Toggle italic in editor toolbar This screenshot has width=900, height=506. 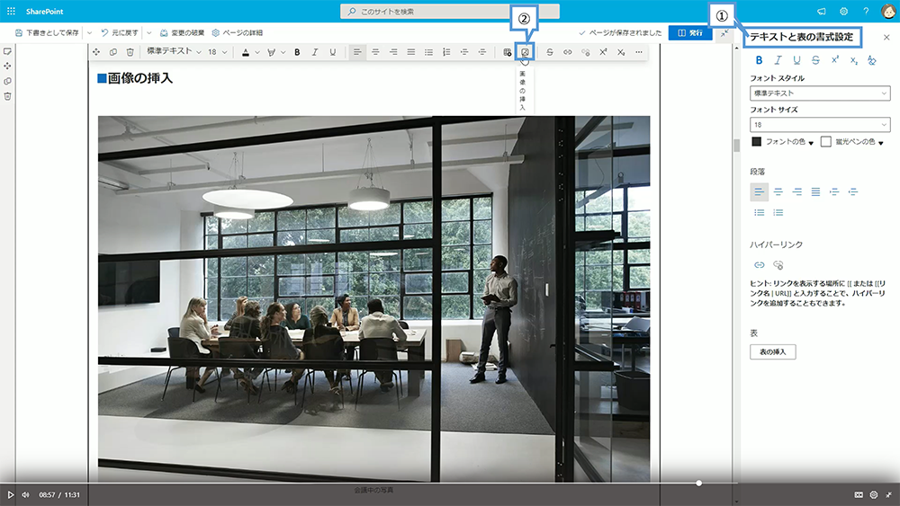pos(314,52)
